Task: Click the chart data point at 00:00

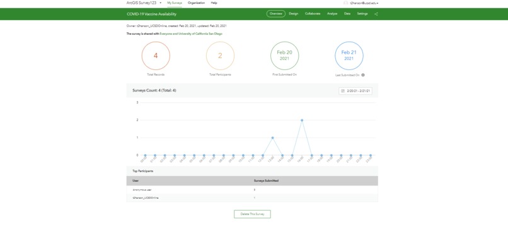Action: point(145,155)
